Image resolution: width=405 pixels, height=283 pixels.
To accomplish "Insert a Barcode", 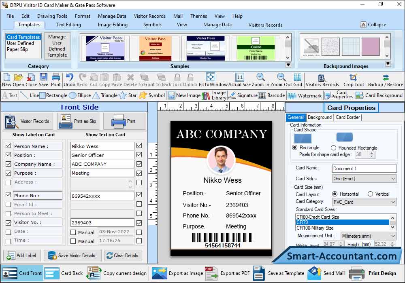I will (271, 95).
